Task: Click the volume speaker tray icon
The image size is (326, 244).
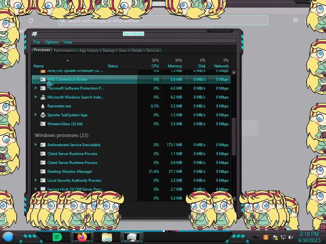Action: tap(291, 237)
